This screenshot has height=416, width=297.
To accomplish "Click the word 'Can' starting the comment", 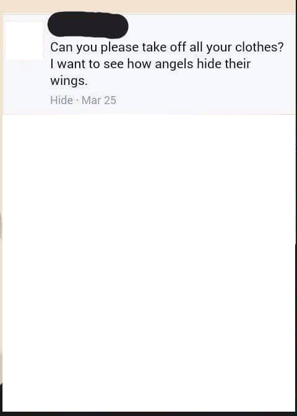I will 61,47.
